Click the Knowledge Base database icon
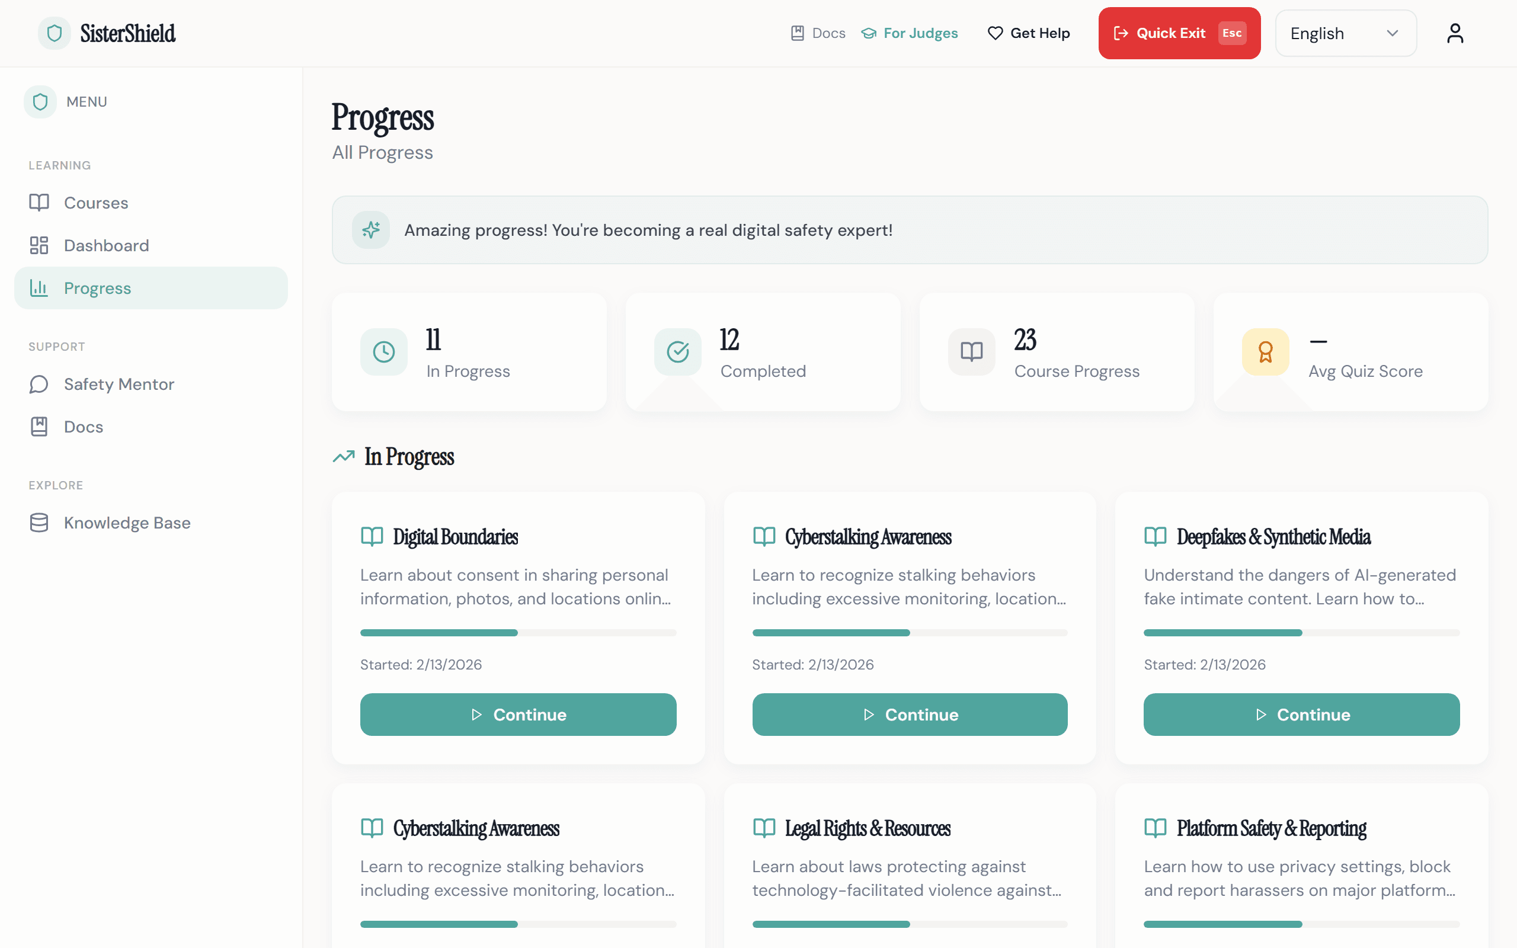 [39, 522]
